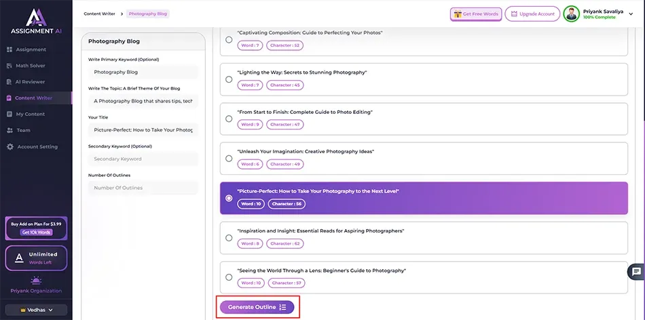Viewport: 645px width, 320px height.
Task: Select "Unleash Your Imagination" title radio button
Action: (x=229, y=159)
